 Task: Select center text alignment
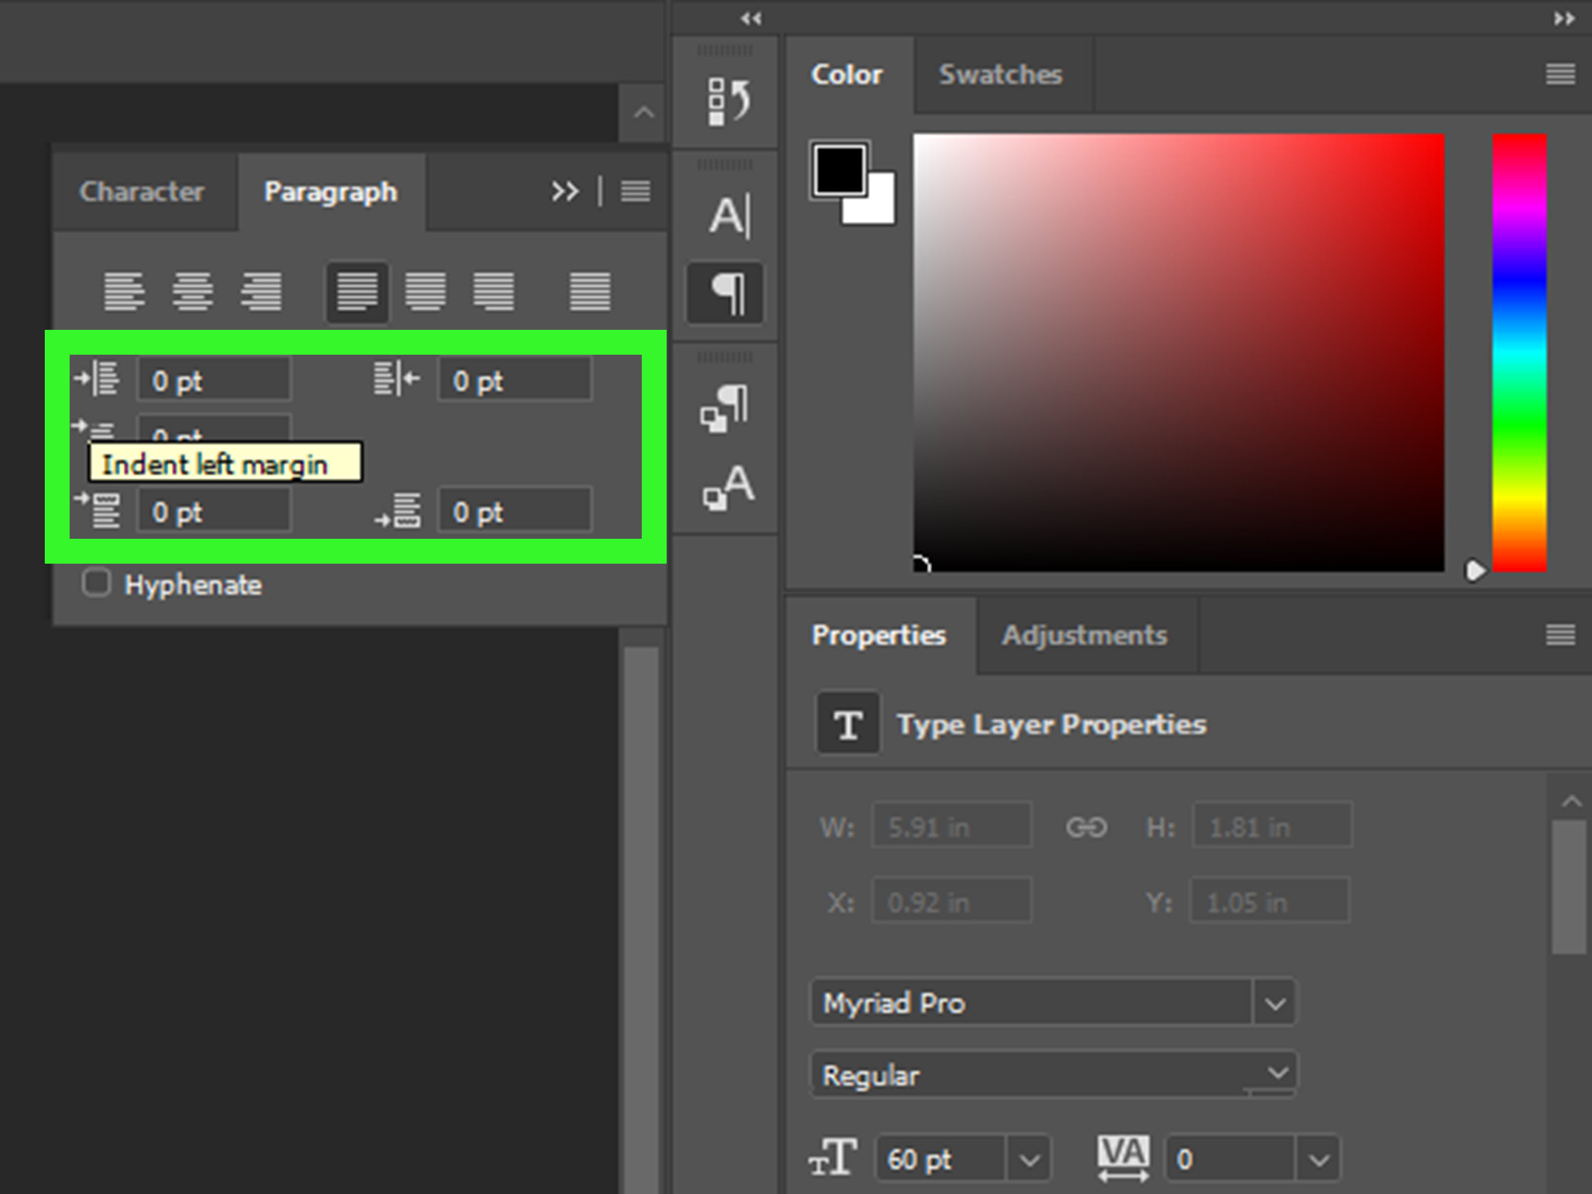tap(192, 292)
